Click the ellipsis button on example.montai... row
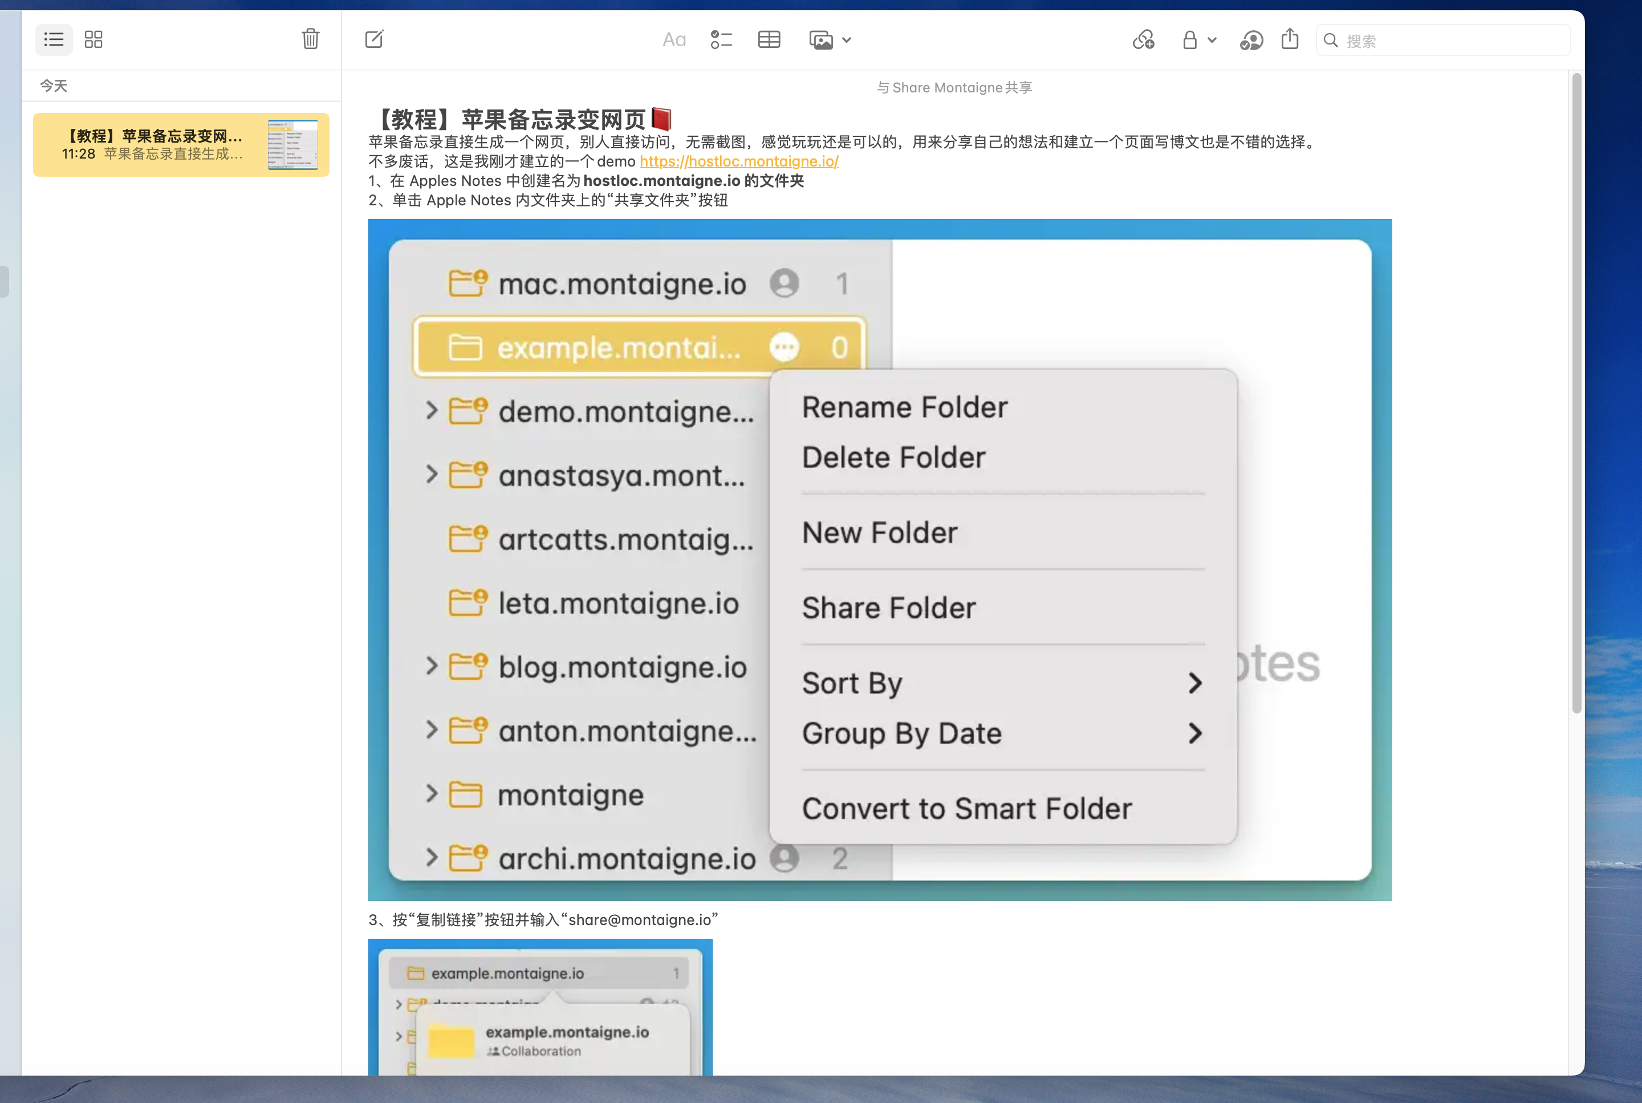Viewport: 1642px width, 1103px height. [x=784, y=347]
